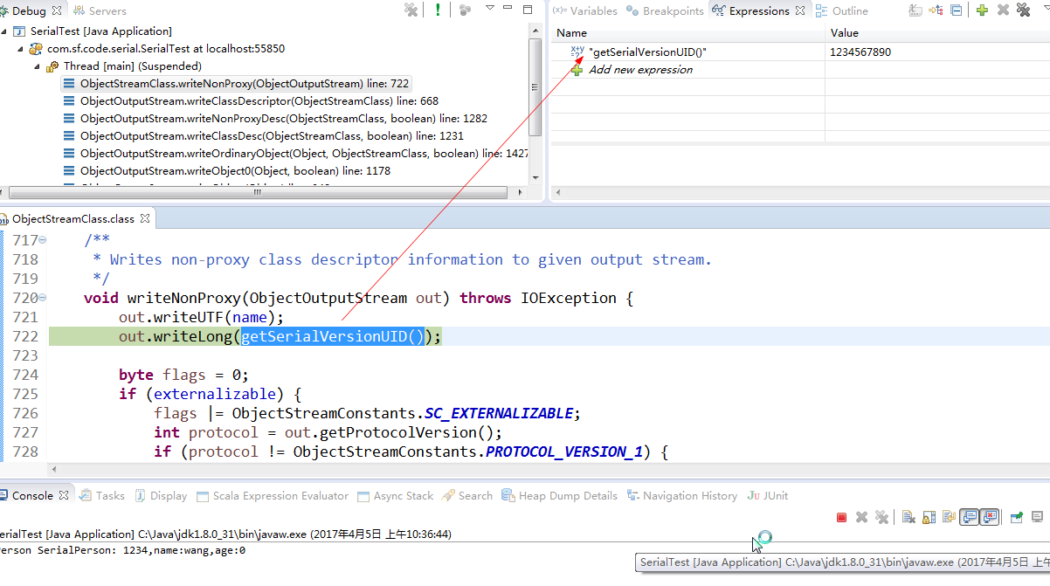The height and width of the screenshot is (586, 1050).
Task: Click Remove Selected Expressions gray X icon
Action: (x=1003, y=10)
